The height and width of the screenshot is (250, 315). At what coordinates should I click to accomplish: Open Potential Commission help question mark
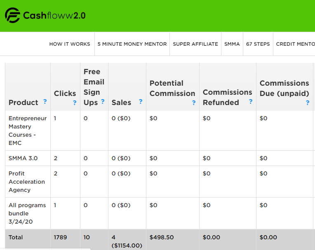(x=194, y=103)
